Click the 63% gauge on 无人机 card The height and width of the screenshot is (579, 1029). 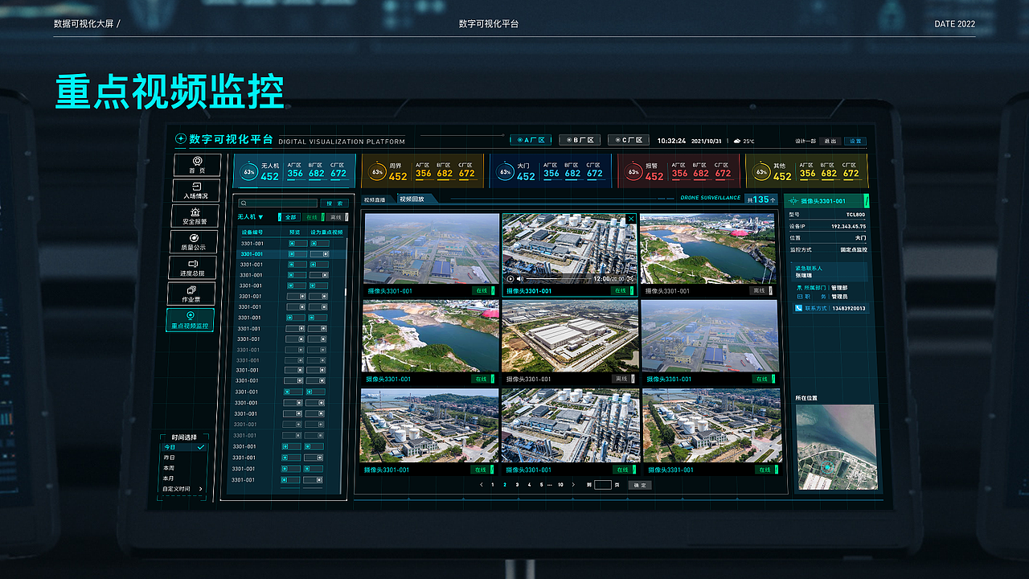(x=249, y=172)
